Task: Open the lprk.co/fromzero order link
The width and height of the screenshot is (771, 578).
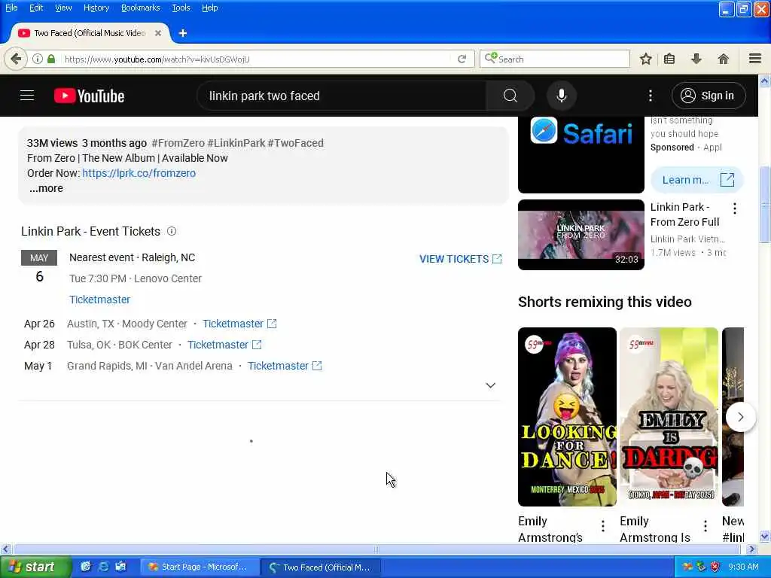Action: (x=139, y=173)
